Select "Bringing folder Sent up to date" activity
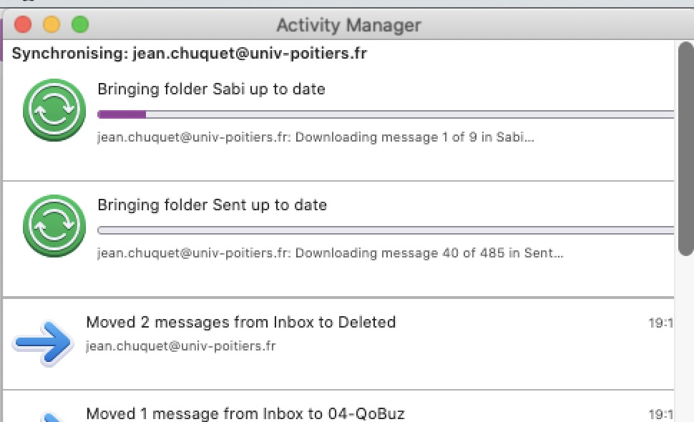Screen dimensions: 694x422 pyautogui.click(x=212, y=205)
